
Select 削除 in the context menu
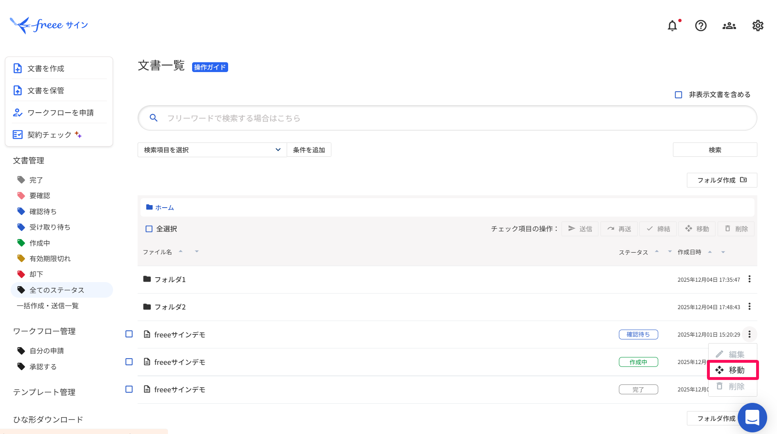pos(733,387)
